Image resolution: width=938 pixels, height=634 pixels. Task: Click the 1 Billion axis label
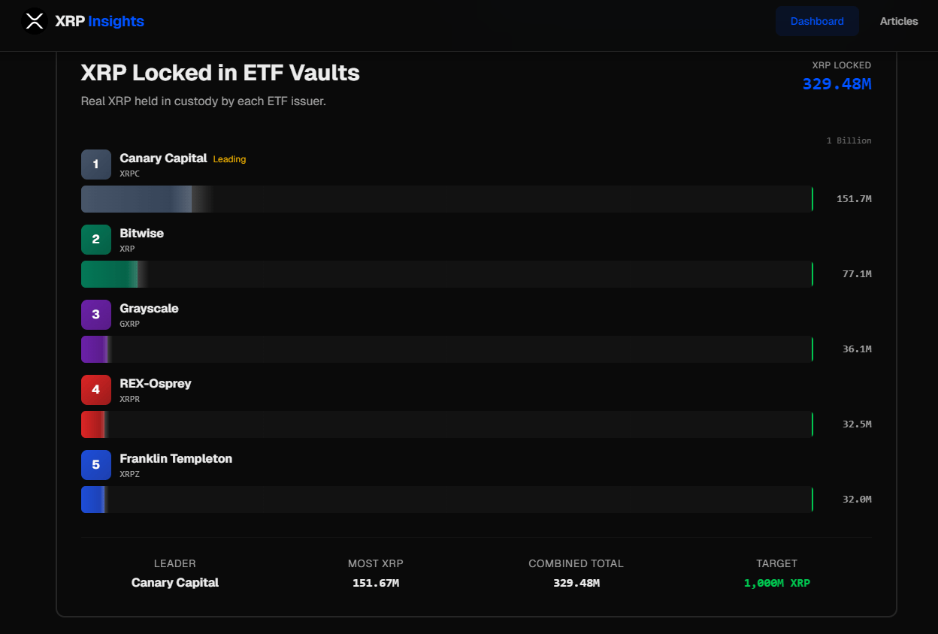pos(849,140)
